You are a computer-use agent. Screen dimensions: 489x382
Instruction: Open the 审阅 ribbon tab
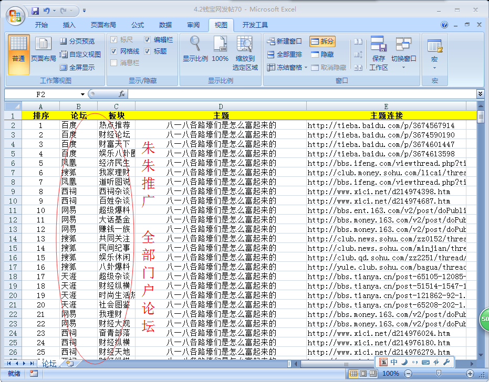point(193,25)
